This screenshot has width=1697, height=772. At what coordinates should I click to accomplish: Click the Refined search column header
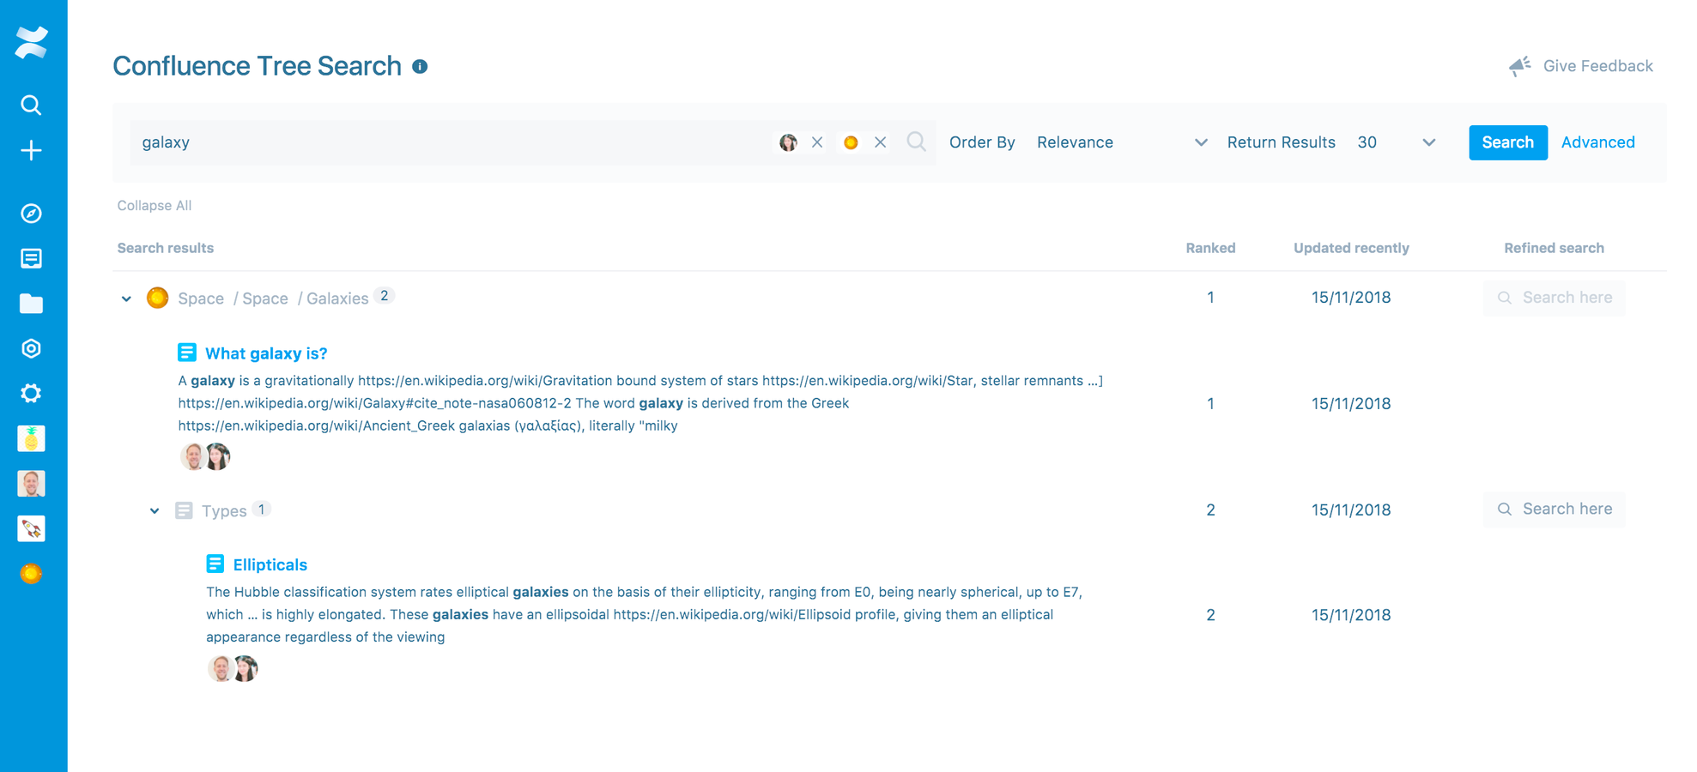tap(1554, 248)
